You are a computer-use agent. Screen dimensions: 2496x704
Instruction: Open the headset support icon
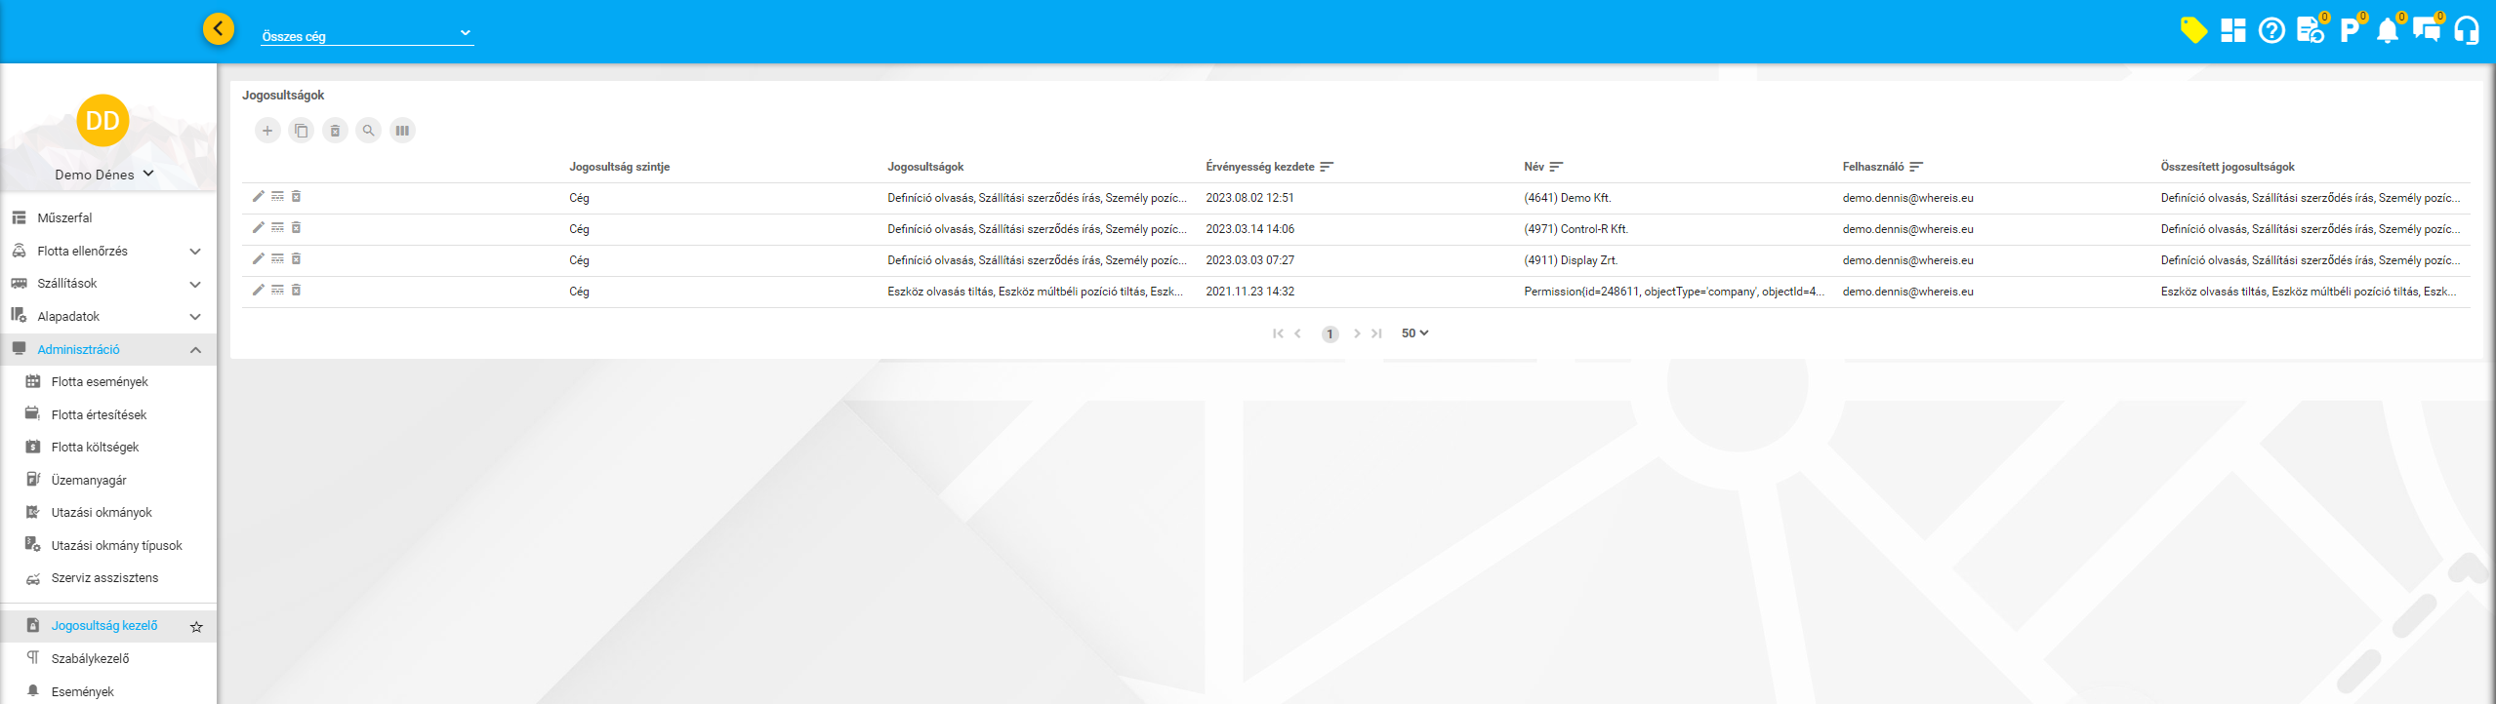pyautogui.click(x=2467, y=31)
